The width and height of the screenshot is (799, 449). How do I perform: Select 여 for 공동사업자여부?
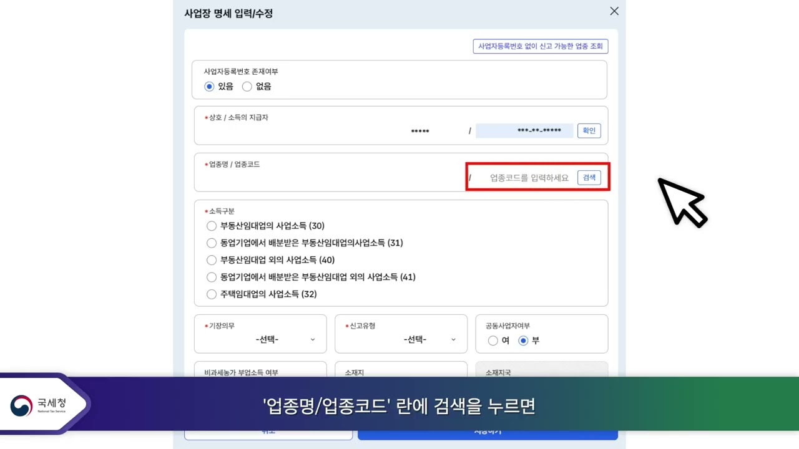pyautogui.click(x=493, y=340)
